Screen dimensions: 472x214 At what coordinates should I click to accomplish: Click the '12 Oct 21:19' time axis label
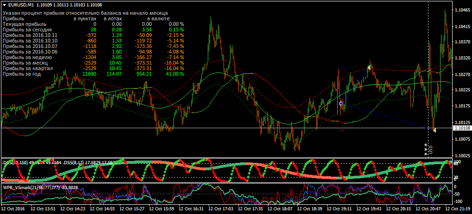pyautogui.click(x=458, y=208)
